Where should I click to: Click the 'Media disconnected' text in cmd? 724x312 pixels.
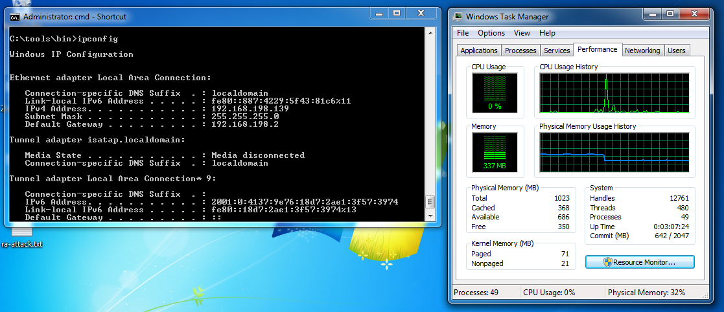[x=258, y=155]
